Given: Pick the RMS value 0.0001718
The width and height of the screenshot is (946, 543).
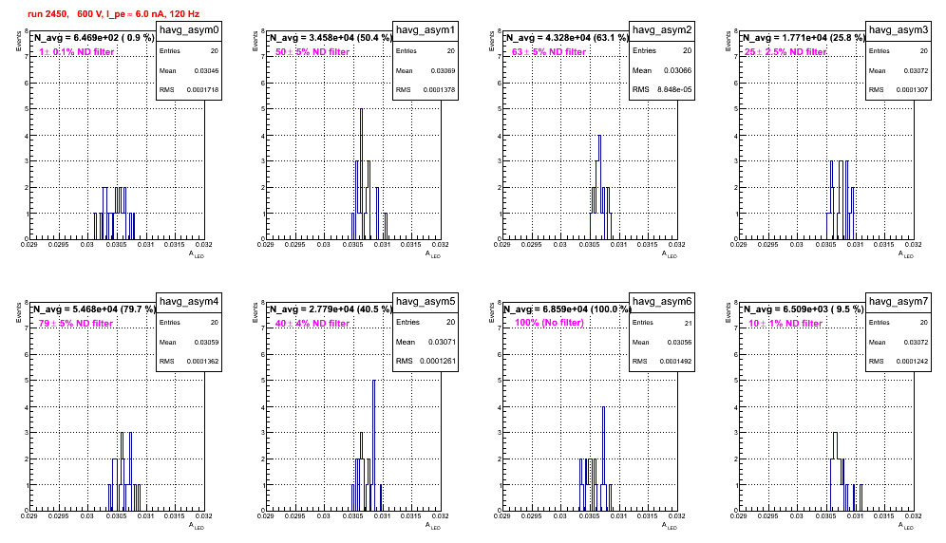Looking at the screenshot, I should pyautogui.click(x=202, y=90).
